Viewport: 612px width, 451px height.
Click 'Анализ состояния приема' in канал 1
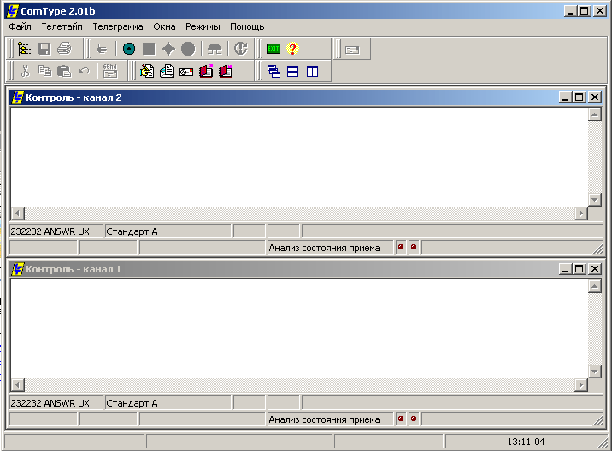pyautogui.click(x=324, y=419)
